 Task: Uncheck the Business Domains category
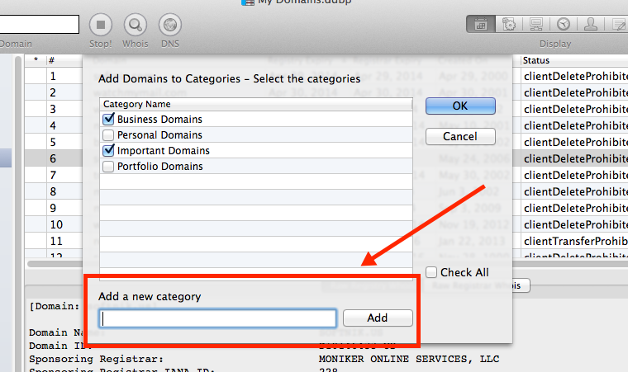(108, 120)
